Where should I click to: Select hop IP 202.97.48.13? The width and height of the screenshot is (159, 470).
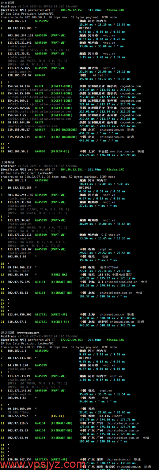18,293
